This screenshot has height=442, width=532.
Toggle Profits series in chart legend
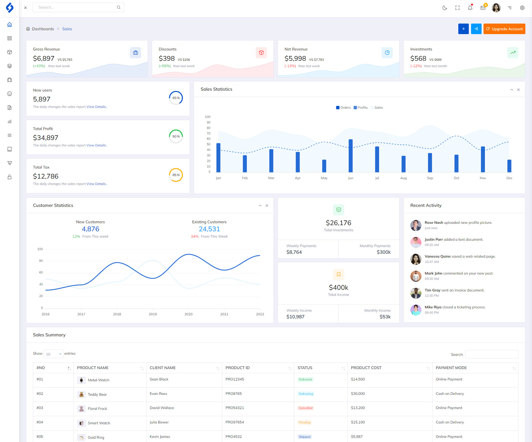tap(360, 108)
